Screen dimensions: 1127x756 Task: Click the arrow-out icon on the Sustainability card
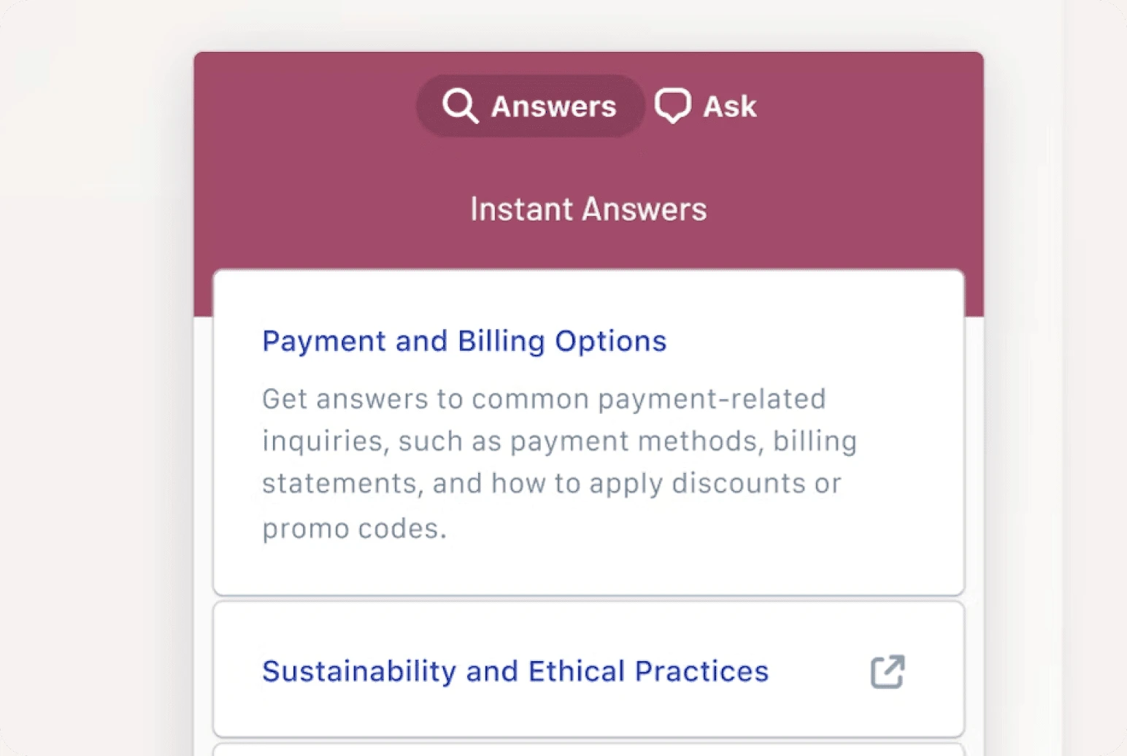click(x=886, y=671)
